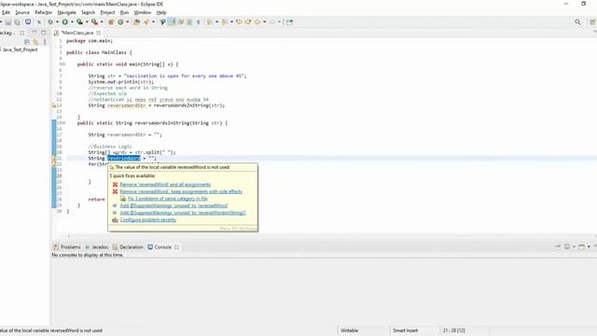Collapse the main method fold marker

[x=63, y=64]
